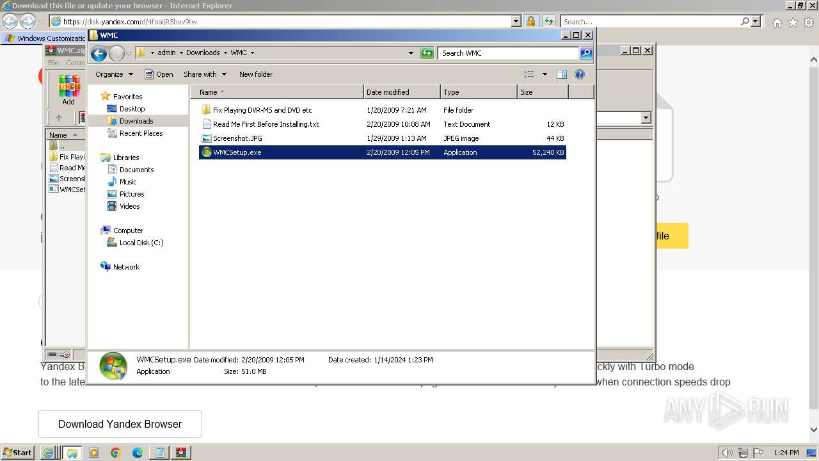Click the volume tray icon
This screenshot has width=819, height=461.
(x=727, y=453)
